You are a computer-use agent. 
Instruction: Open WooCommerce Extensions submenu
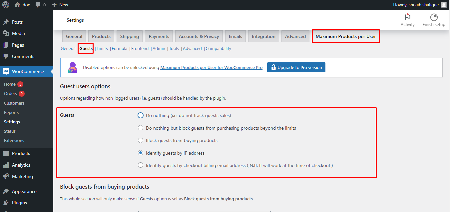14,140
